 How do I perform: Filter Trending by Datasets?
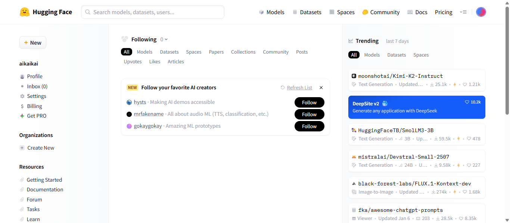point(397,55)
